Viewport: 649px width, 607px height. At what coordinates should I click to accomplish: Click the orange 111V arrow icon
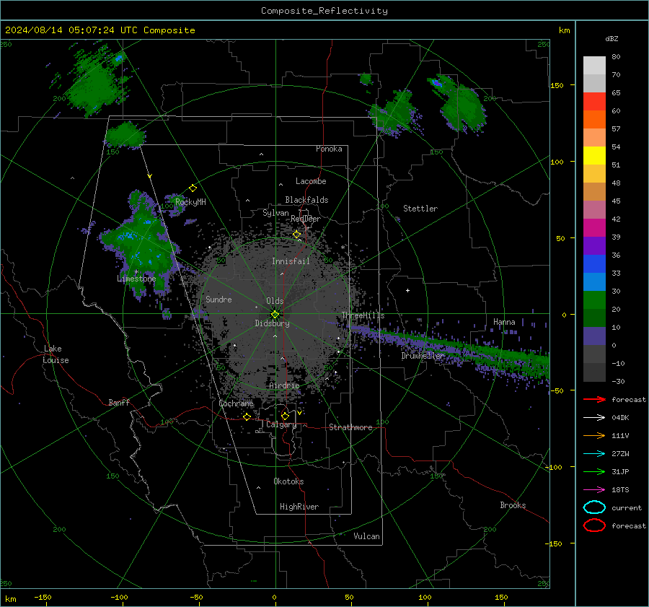point(594,435)
